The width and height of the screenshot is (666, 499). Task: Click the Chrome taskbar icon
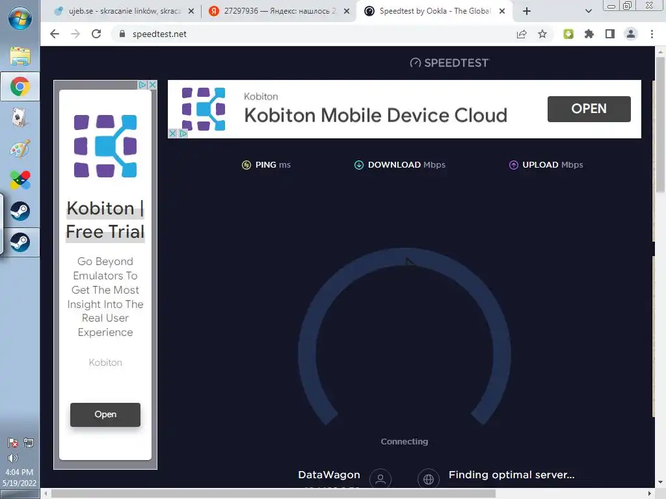(20, 86)
